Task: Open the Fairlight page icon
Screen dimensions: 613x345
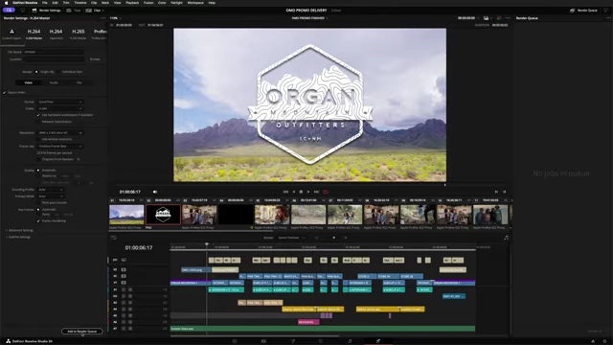Action: 350,341
